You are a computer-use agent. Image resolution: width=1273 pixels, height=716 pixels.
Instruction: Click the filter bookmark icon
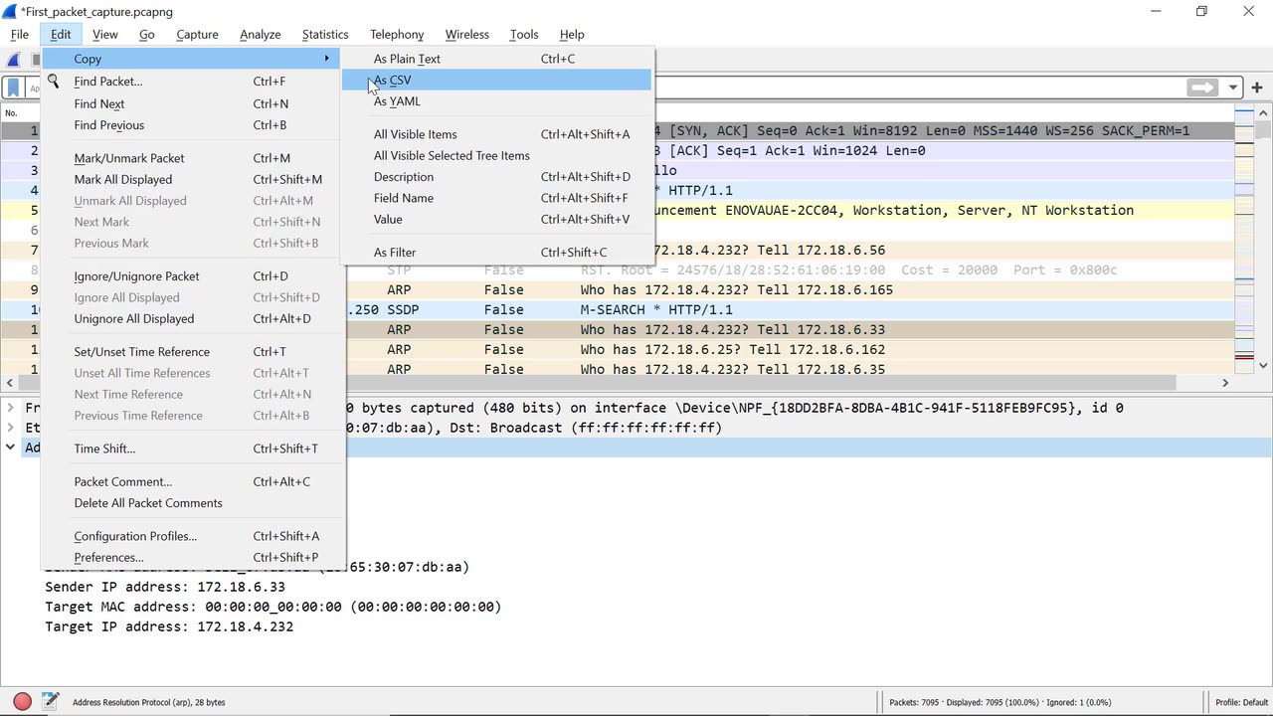(x=13, y=88)
